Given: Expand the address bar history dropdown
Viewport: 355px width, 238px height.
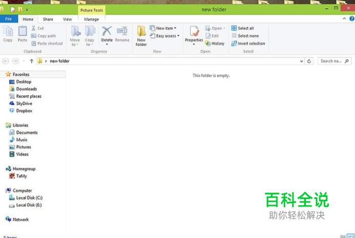Looking at the screenshot, I should [x=301, y=61].
